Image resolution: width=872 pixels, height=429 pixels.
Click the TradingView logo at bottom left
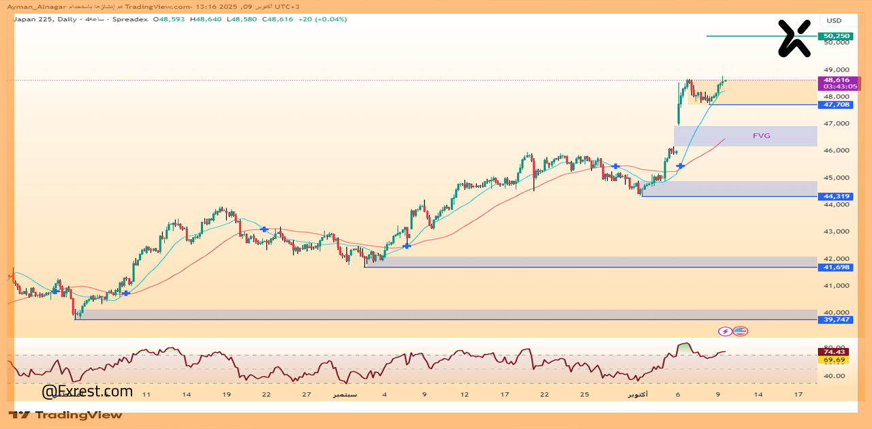pos(65,415)
